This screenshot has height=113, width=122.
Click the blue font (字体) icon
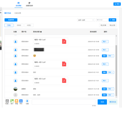[x=21, y=101]
